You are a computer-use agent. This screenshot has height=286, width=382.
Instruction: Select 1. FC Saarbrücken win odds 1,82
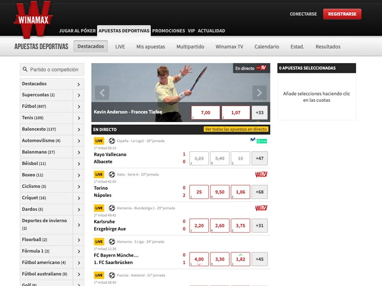(240, 259)
